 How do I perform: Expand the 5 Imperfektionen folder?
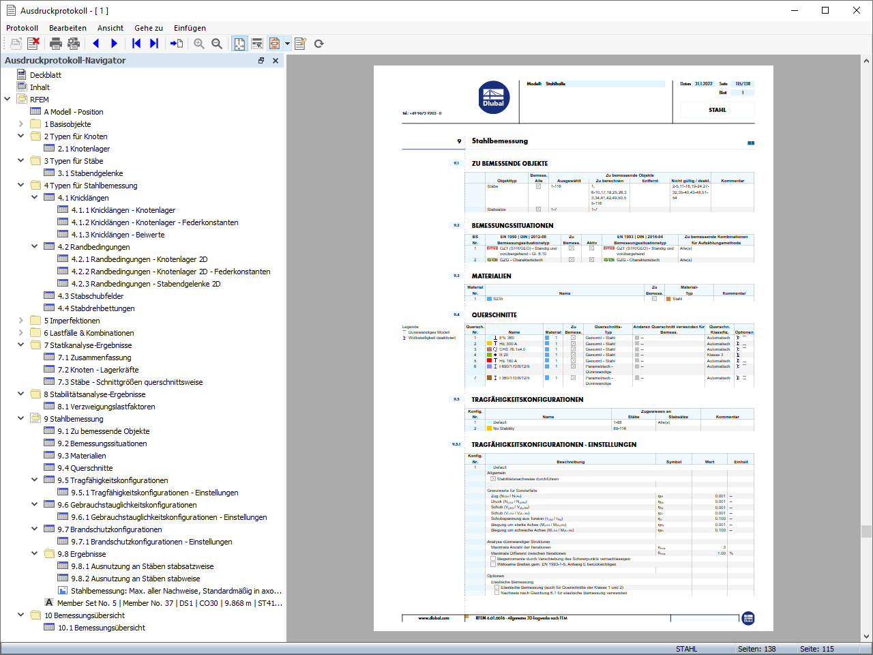[21, 320]
